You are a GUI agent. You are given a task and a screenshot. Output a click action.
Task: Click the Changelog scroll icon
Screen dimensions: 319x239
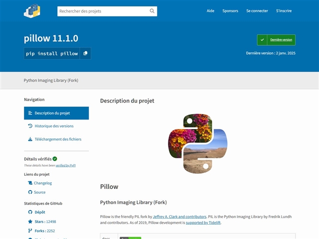[30, 183]
